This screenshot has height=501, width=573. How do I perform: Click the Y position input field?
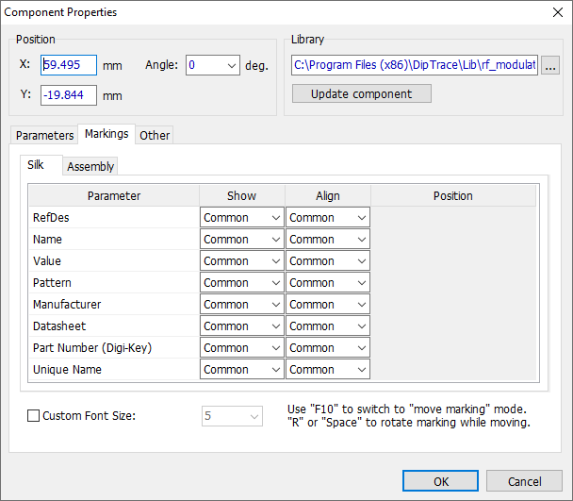[69, 95]
